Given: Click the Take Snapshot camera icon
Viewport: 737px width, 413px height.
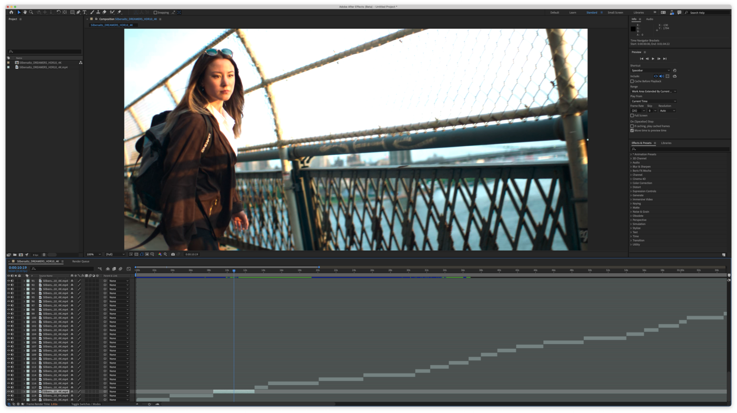Looking at the screenshot, I should click(172, 254).
